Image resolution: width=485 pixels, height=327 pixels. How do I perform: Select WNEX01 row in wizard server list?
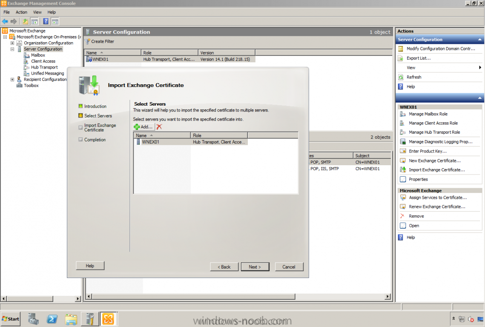click(191, 142)
